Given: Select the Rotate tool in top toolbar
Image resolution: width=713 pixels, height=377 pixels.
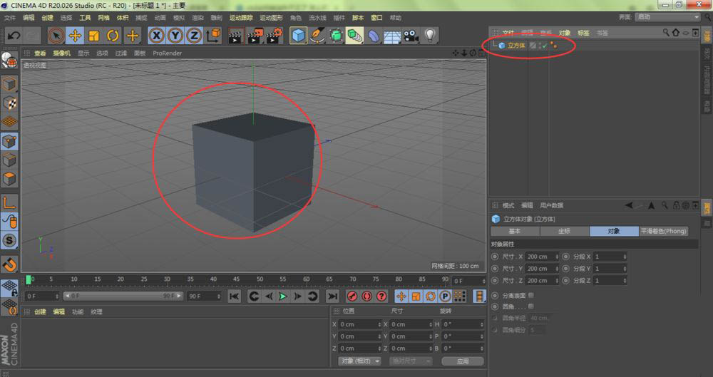Looking at the screenshot, I should [113, 35].
